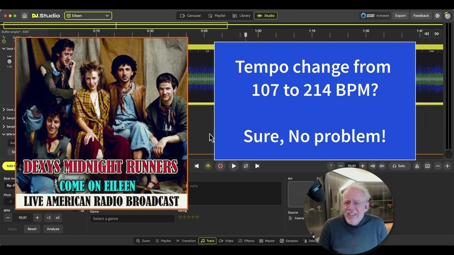The height and width of the screenshot is (255, 454).
Task: Toggle the yellow beat-snap button in transport
Action: pyautogui.click(x=208, y=166)
